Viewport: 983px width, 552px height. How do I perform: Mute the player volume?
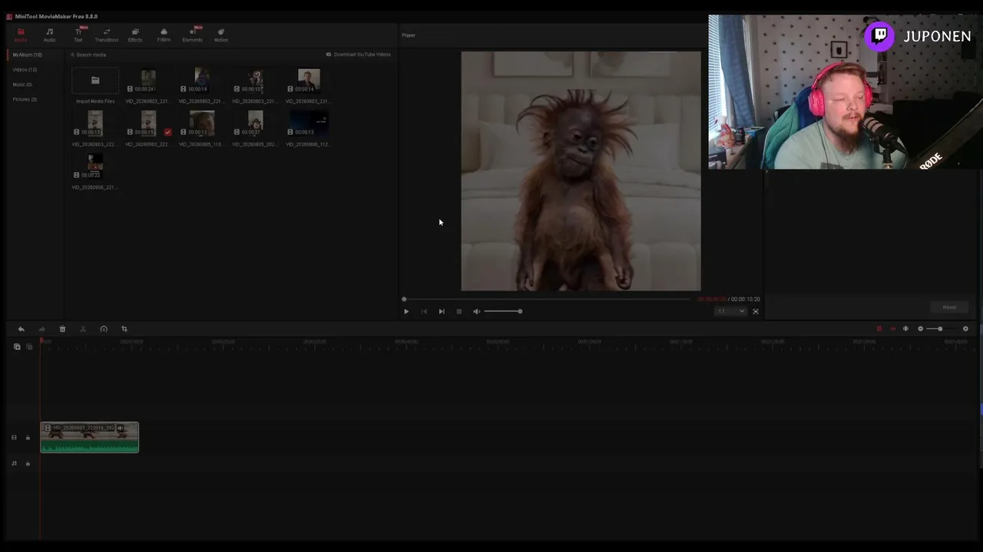(x=476, y=311)
